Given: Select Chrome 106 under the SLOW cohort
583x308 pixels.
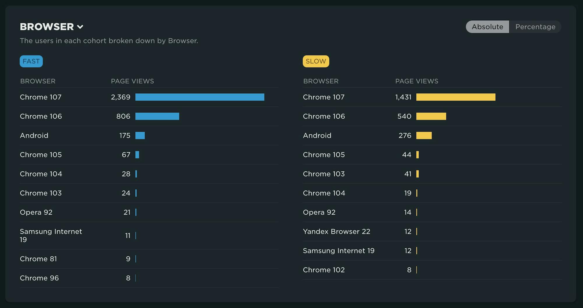Looking at the screenshot, I should click(324, 116).
